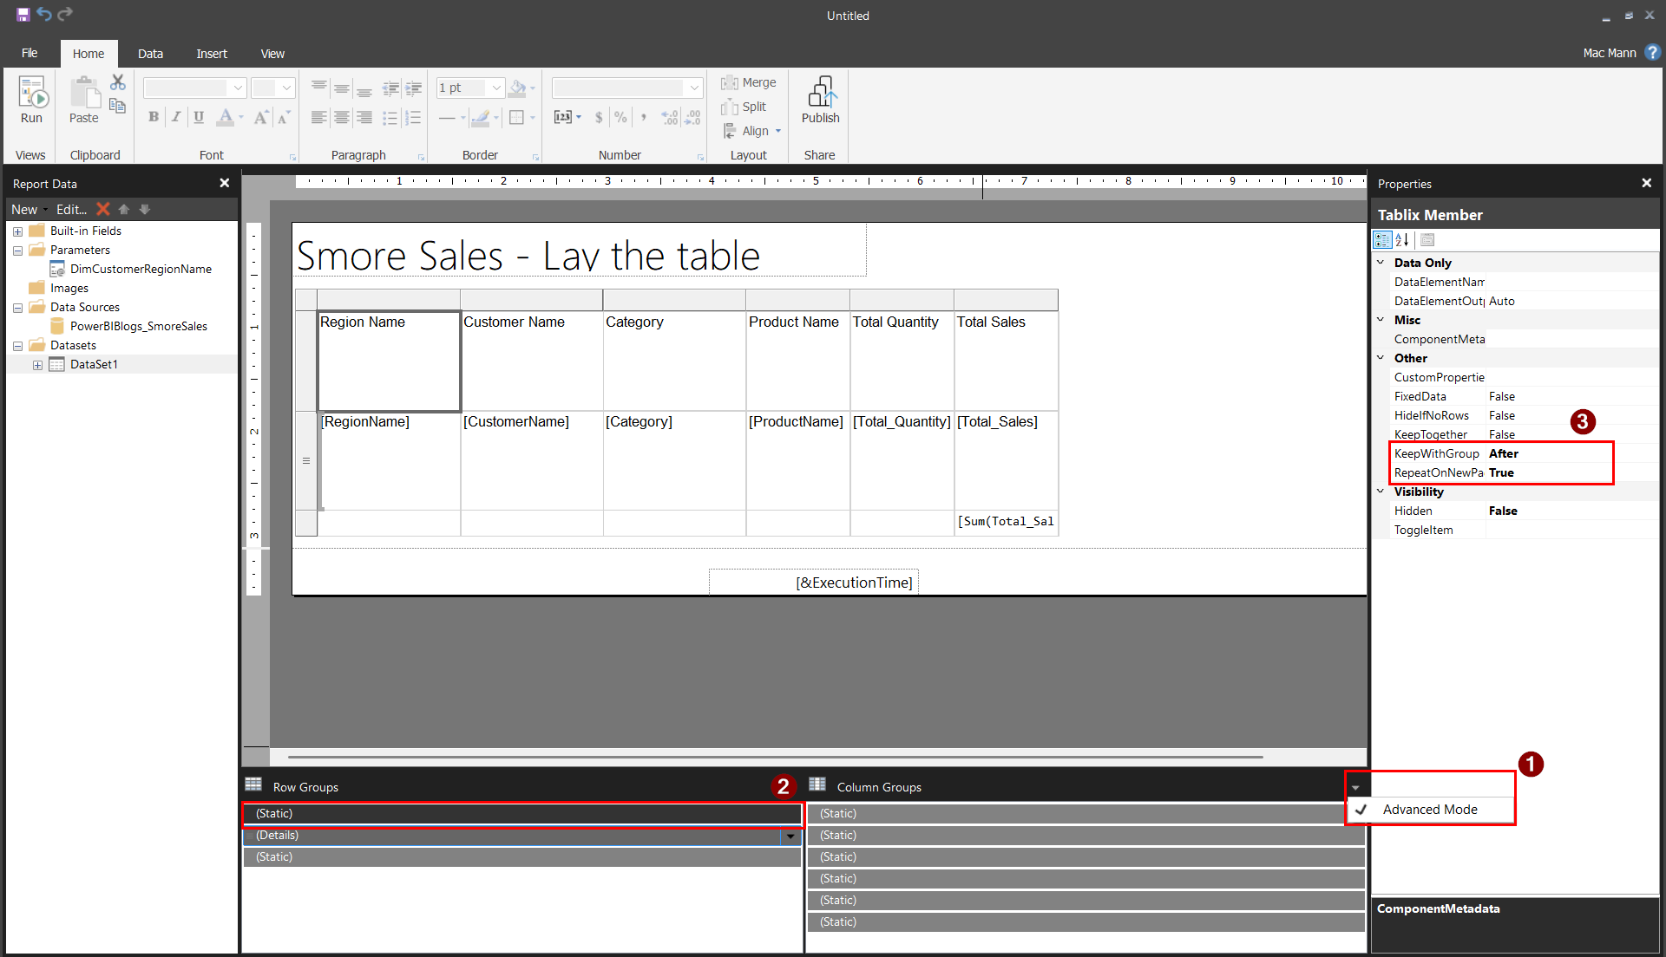Click the Merge cells button
This screenshot has width=1666, height=957.
[x=749, y=82]
